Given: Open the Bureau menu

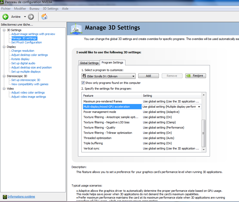Looking at the screenshot, I should click(34, 9).
